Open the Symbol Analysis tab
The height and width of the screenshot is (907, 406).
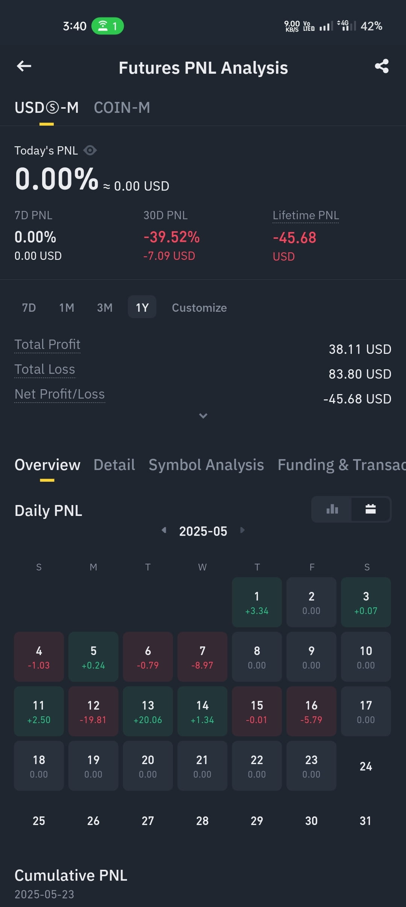point(206,465)
